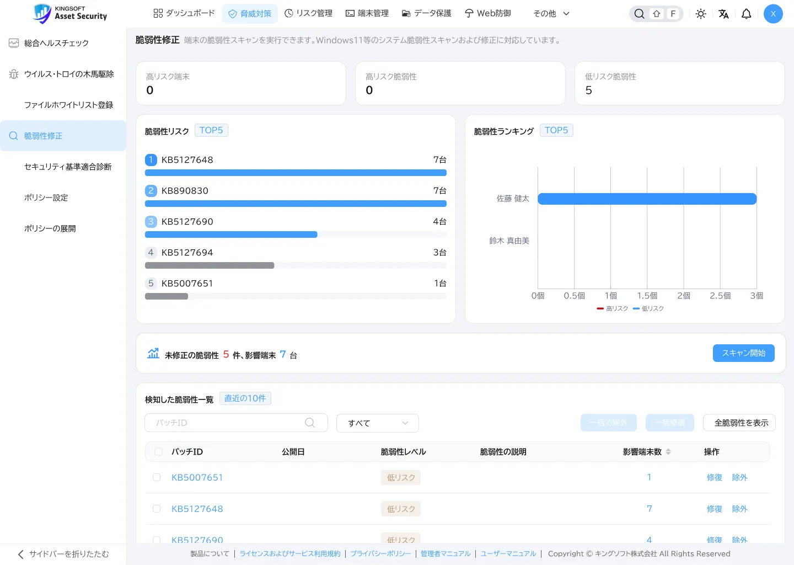Open the language translation icon

pos(723,14)
